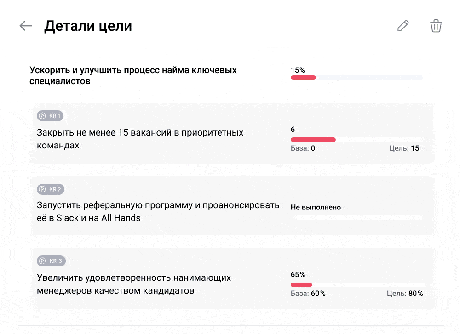
Task: Open goal editing with the pencil icon
Action: click(x=402, y=26)
